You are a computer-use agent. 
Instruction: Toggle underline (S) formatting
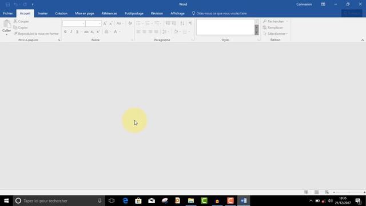point(77,31)
